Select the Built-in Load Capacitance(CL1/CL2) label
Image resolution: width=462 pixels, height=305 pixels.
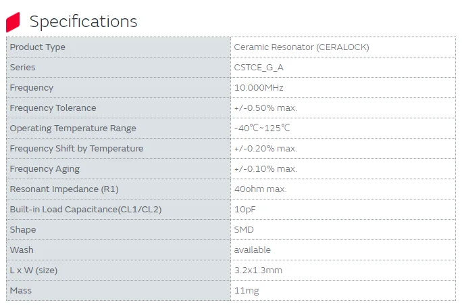[86, 210]
